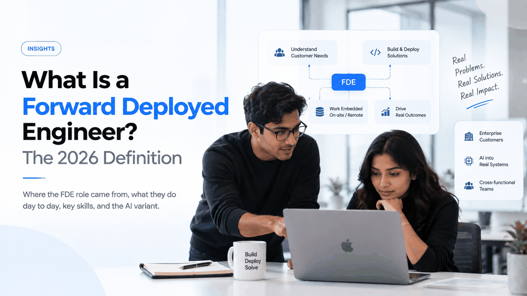Click the "AI into Real Systems" text
Viewport: 527px width, 296px height.
coord(494,161)
